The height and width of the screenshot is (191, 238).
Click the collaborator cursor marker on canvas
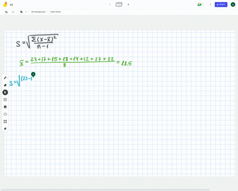tap(33, 75)
